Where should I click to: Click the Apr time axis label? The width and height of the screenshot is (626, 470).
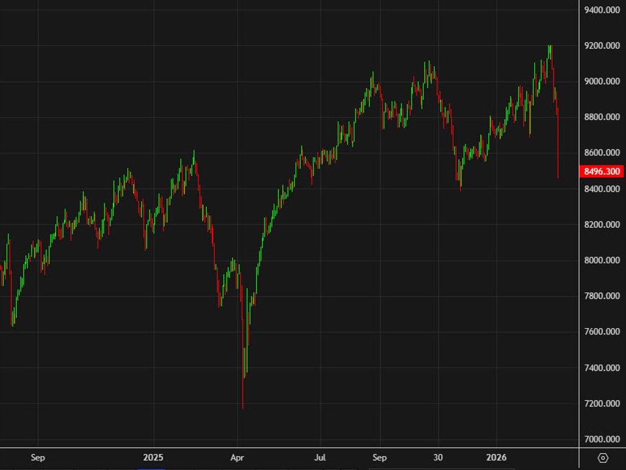pyautogui.click(x=237, y=458)
